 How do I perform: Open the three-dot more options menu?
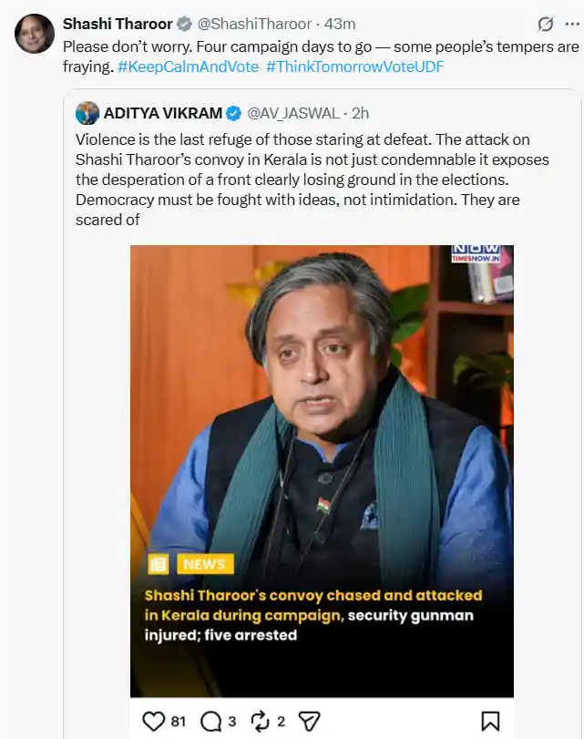(x=572, y=24)
